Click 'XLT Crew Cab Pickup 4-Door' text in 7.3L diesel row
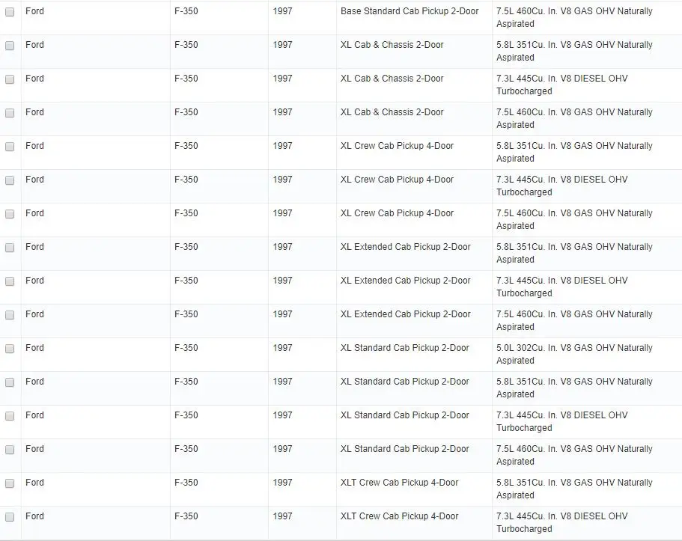 (399, 516)
